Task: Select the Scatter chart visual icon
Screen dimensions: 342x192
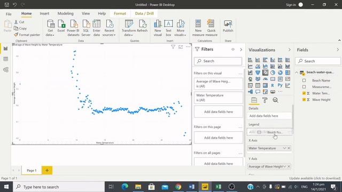Action: 265,73
